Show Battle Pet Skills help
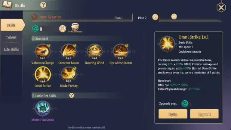The width and height of the screenshot is (231, 130). [72, 95]
